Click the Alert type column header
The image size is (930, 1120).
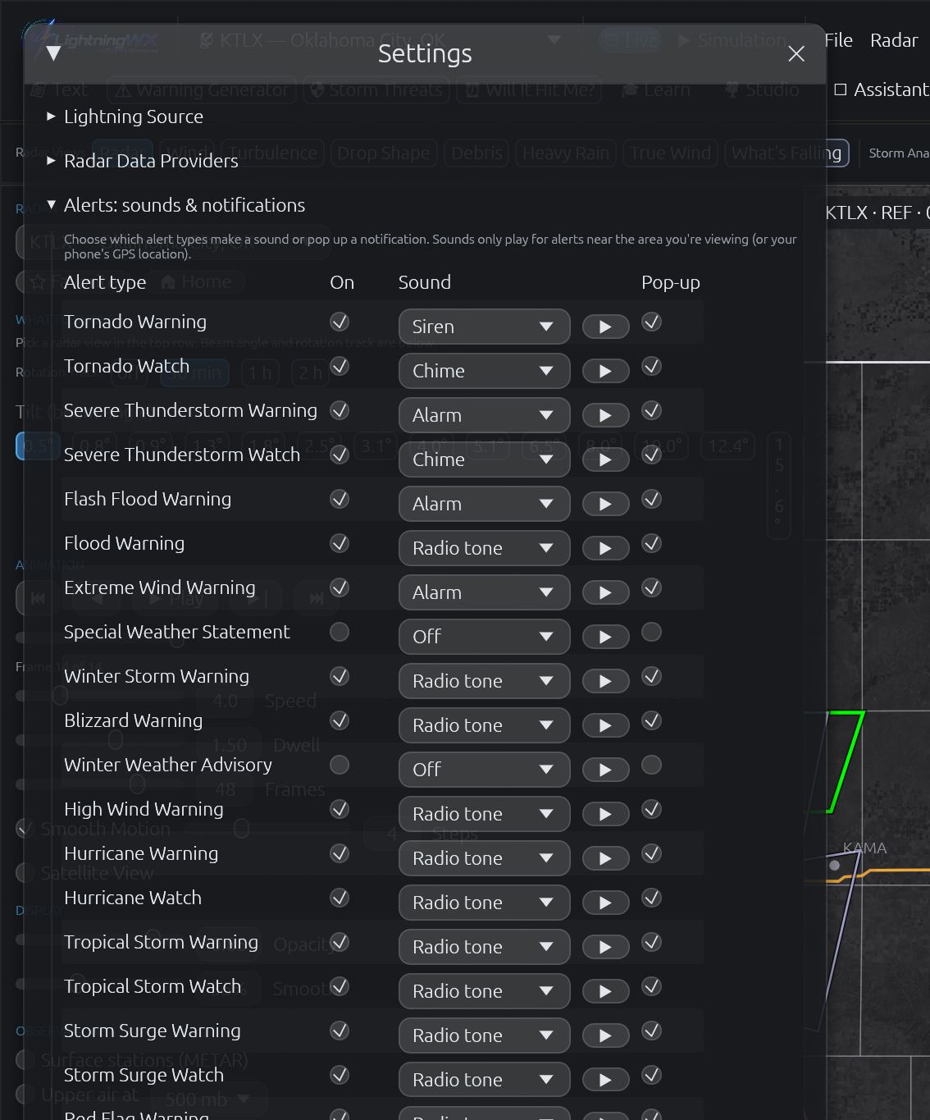point(105,282)
